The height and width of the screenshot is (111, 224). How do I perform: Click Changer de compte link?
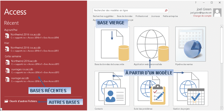tap(202, 16)
